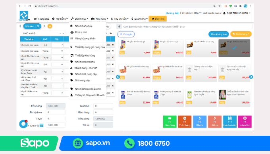
Task: Click the Dân Trí Soft logo
Action: [x=24, y=16]
